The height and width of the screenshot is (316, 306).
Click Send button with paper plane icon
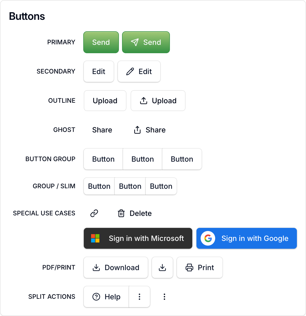coord(146,42)
